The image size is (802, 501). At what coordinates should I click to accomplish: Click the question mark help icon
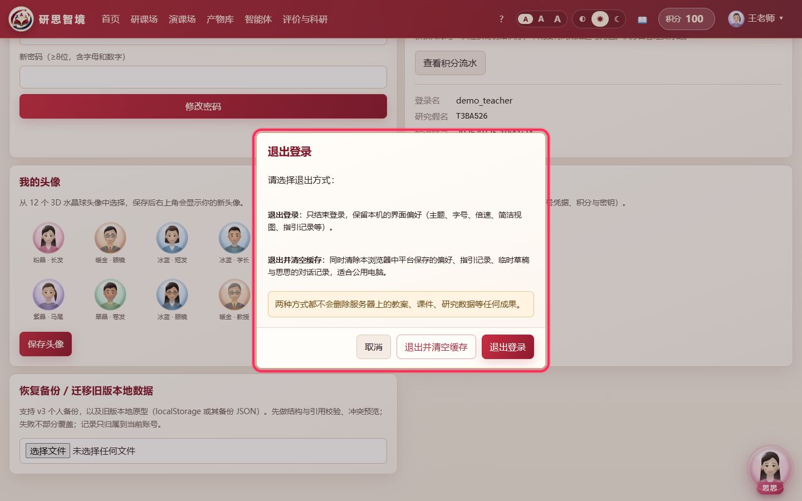tap(501, 19)
